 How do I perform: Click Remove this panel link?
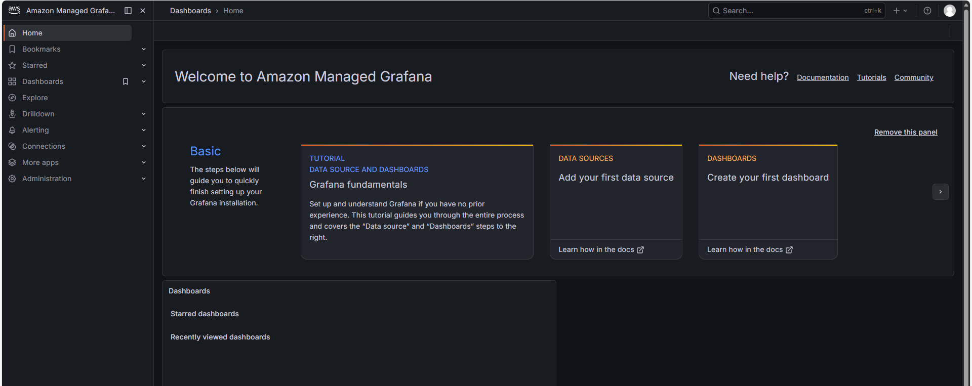[x=906, y=132]
